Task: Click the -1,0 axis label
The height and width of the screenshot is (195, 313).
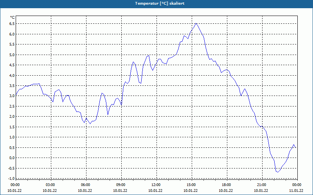Action: pos(12,178)
